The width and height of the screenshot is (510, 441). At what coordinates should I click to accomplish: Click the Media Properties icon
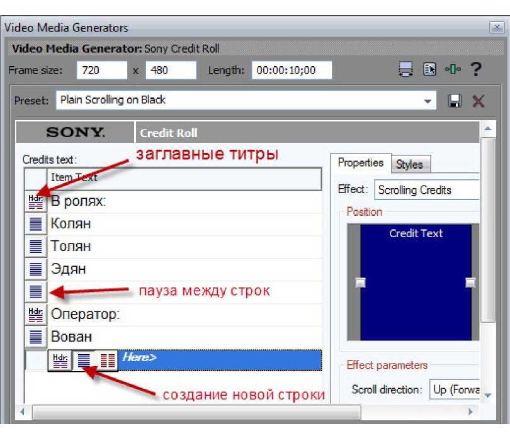(x=429, y=69)
